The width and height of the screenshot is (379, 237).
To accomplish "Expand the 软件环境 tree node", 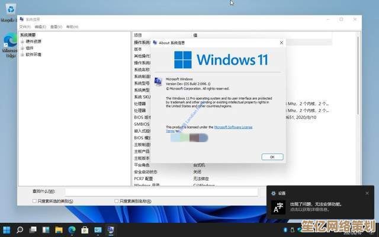I will coord(23,55).
